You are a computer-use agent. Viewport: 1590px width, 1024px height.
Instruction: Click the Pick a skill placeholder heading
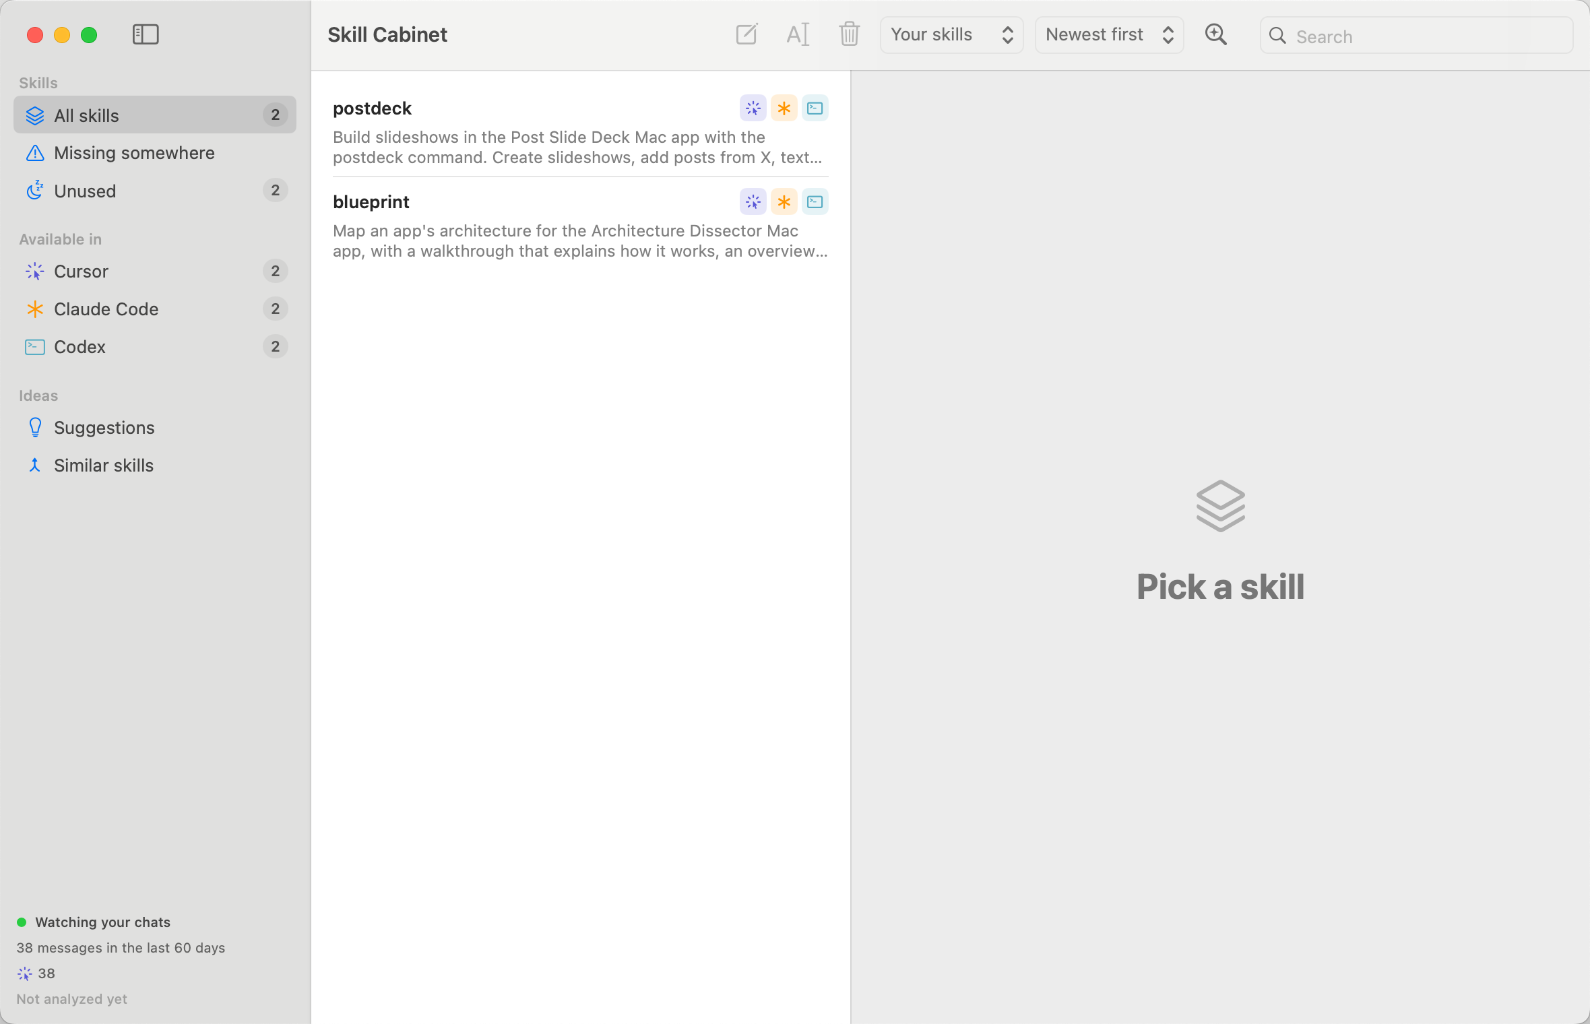[1220, 587]
